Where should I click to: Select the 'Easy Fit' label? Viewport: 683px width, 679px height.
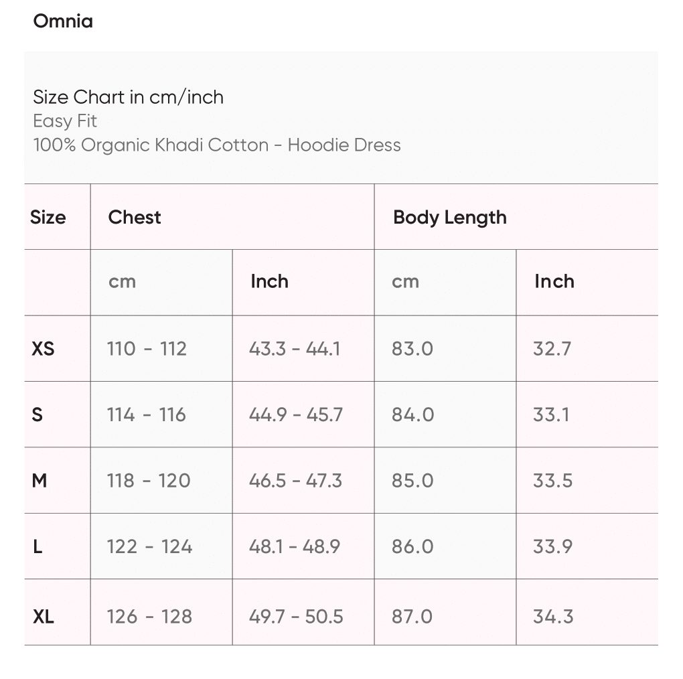click(x=65, y=121)
